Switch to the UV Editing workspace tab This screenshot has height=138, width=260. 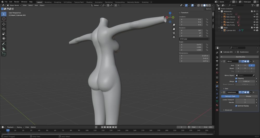point(68,2)
